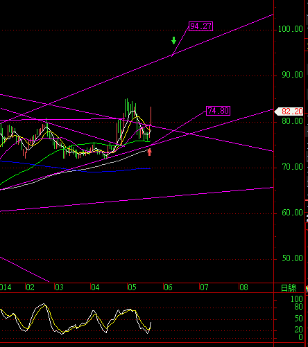Click the 100.00 price axis label
The width and height of the screenshot is (308, 347).
tap(291, 29)
